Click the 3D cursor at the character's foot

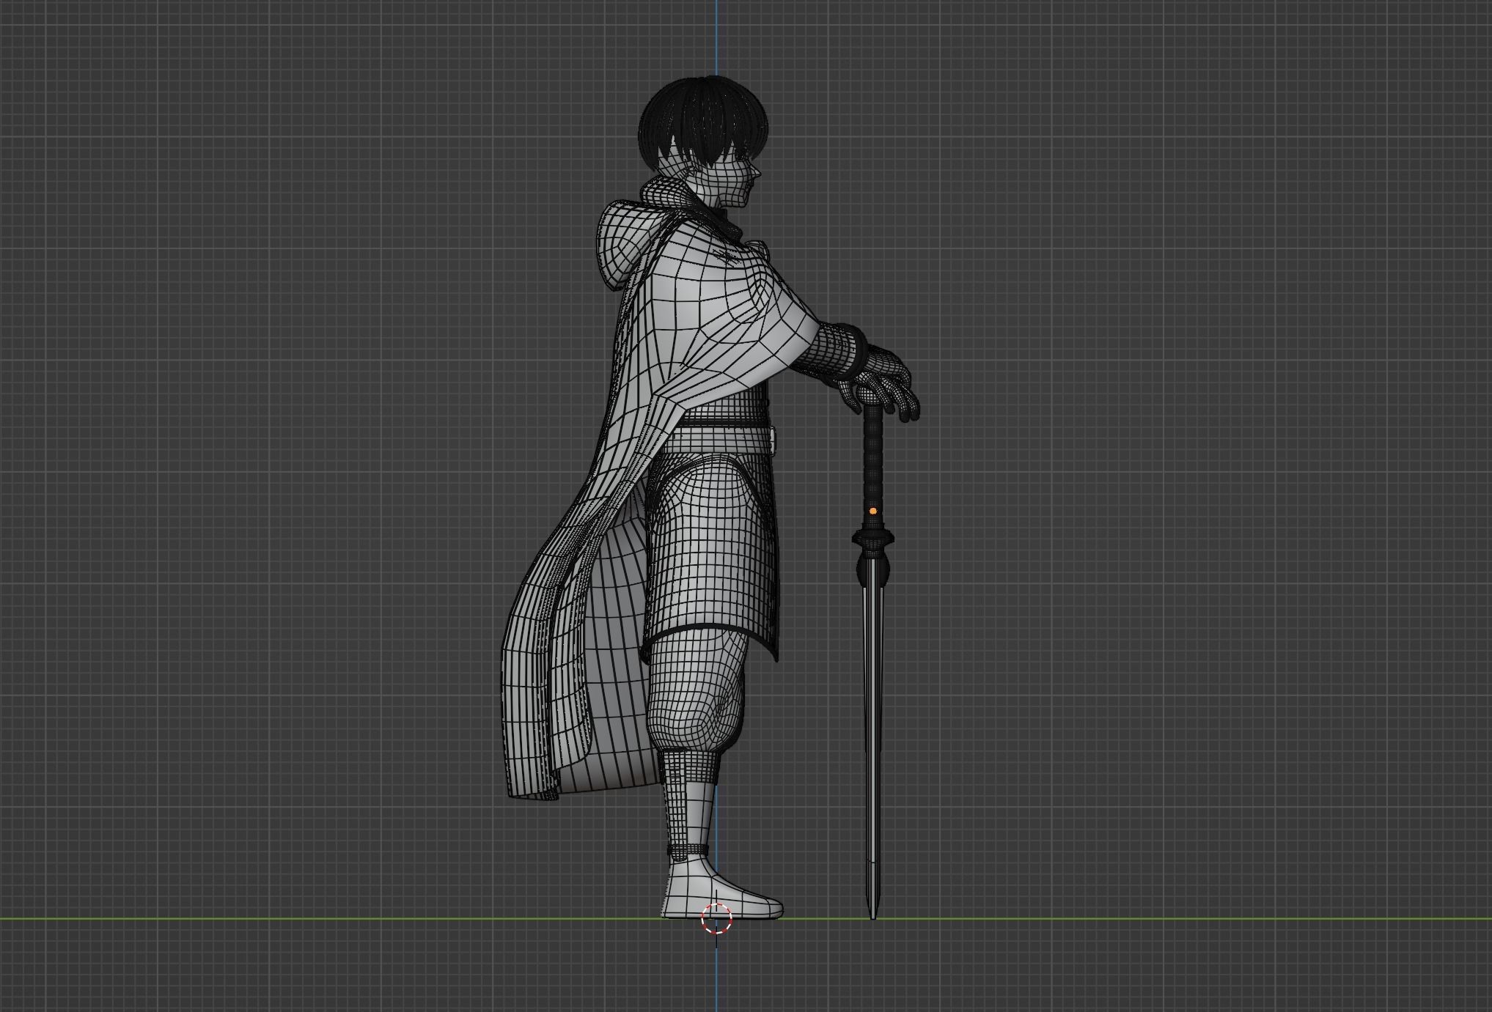click(716, 918)
